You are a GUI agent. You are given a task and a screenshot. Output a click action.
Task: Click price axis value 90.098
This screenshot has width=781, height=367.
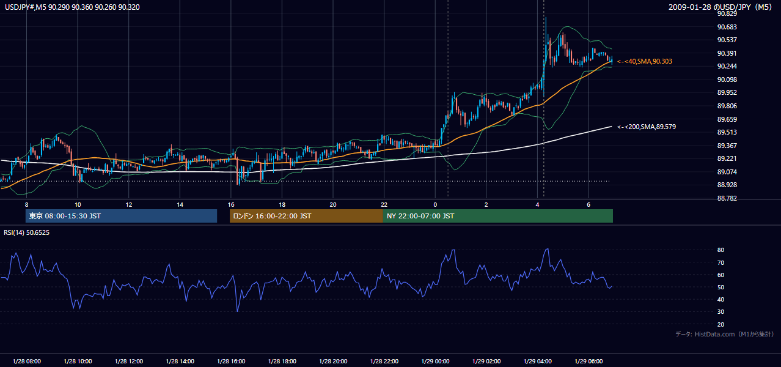tap(727, 80)
